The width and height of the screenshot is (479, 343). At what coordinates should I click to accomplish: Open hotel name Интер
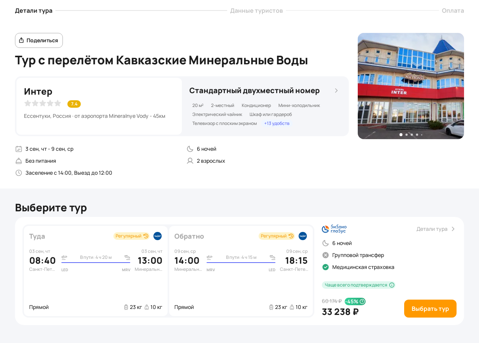click(38, 91)
